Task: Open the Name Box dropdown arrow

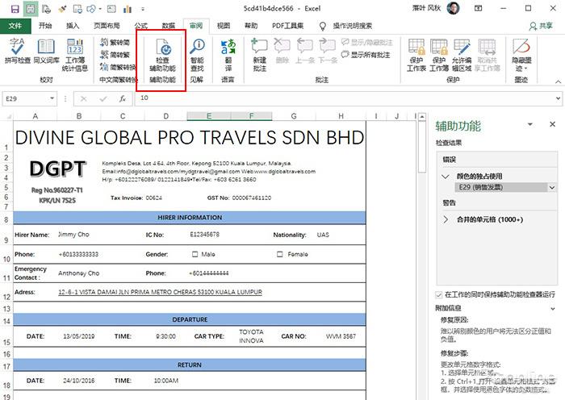Action: tap(52, 98)
